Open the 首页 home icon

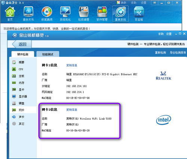[10, 14]
